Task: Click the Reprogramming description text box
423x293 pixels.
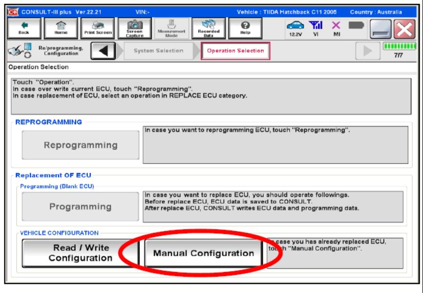Action: click(x=275, y=145)
